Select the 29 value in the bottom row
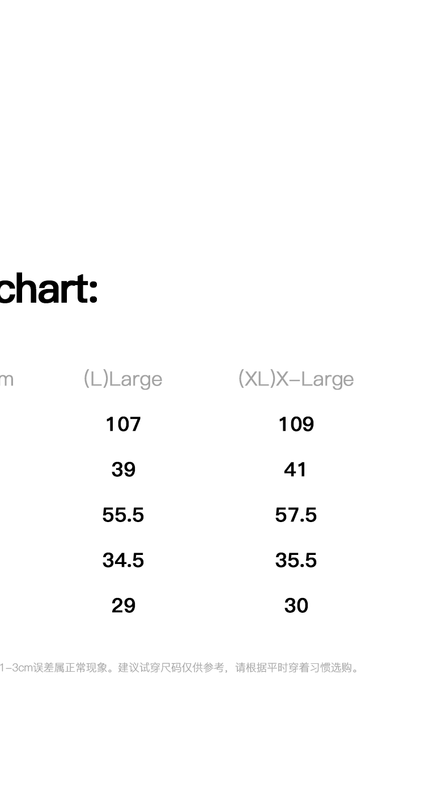 123,605
